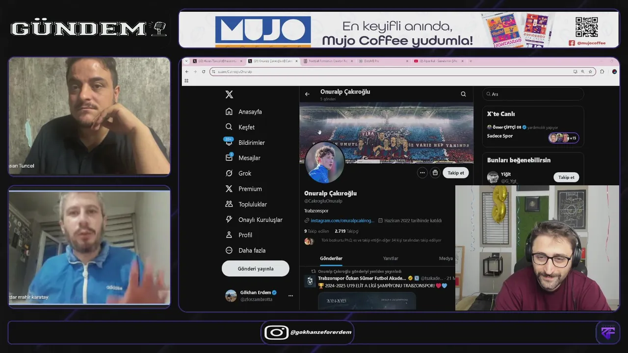Select the Yanıtlar tab
628x353 pixels.
391,258
